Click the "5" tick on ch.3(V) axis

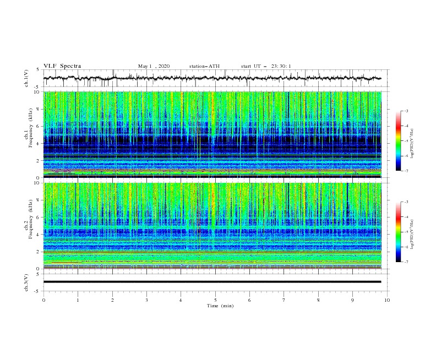[38, 274]
